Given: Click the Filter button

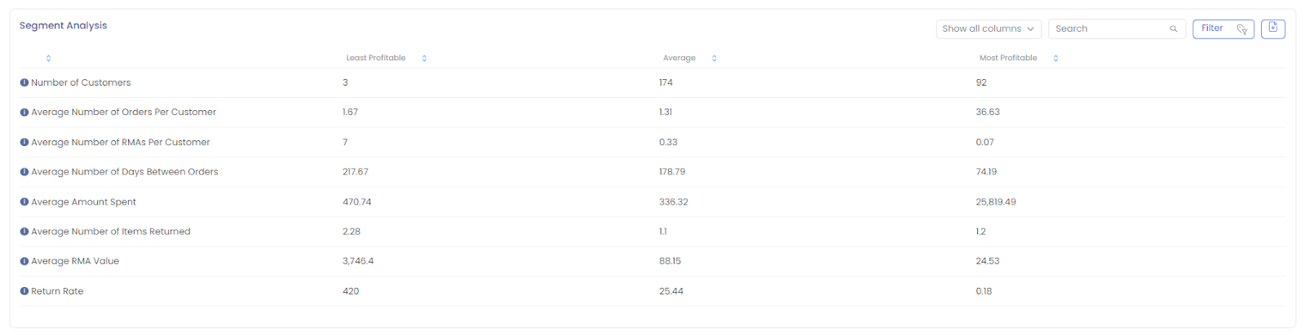Looking at the screenshot, I should coord(1223,29).
